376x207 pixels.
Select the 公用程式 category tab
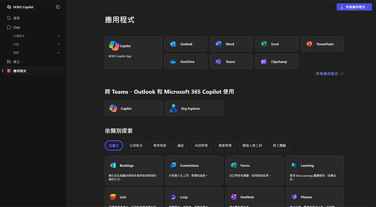pyautogui.click(x=136, y=146)
